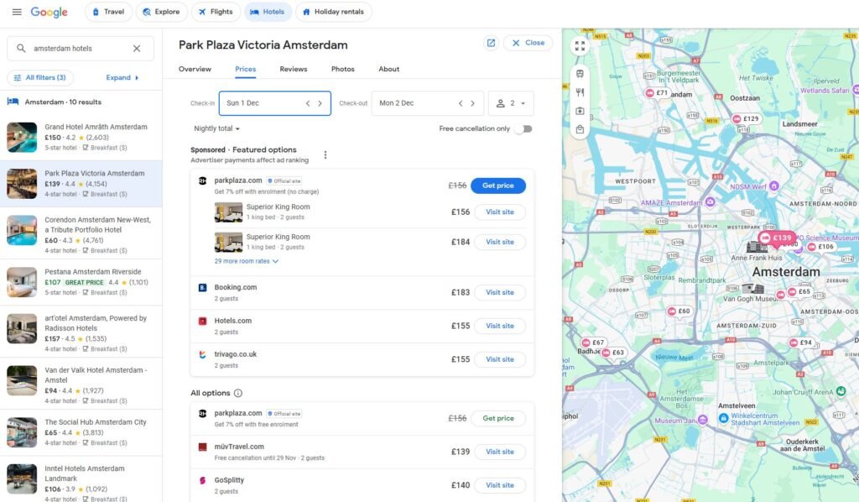Show shopping places on map

coord(580,129)
